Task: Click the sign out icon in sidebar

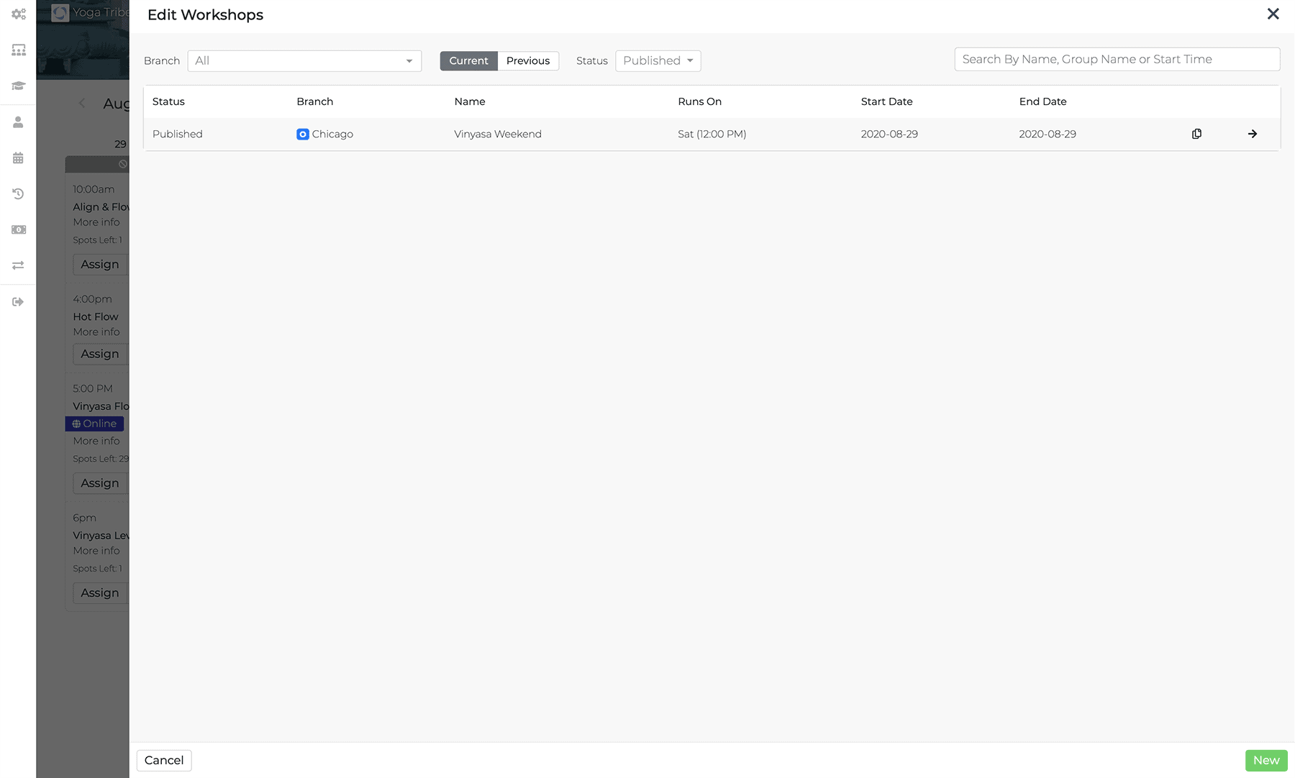Action: pyautogui.click(x=18, y=302)
